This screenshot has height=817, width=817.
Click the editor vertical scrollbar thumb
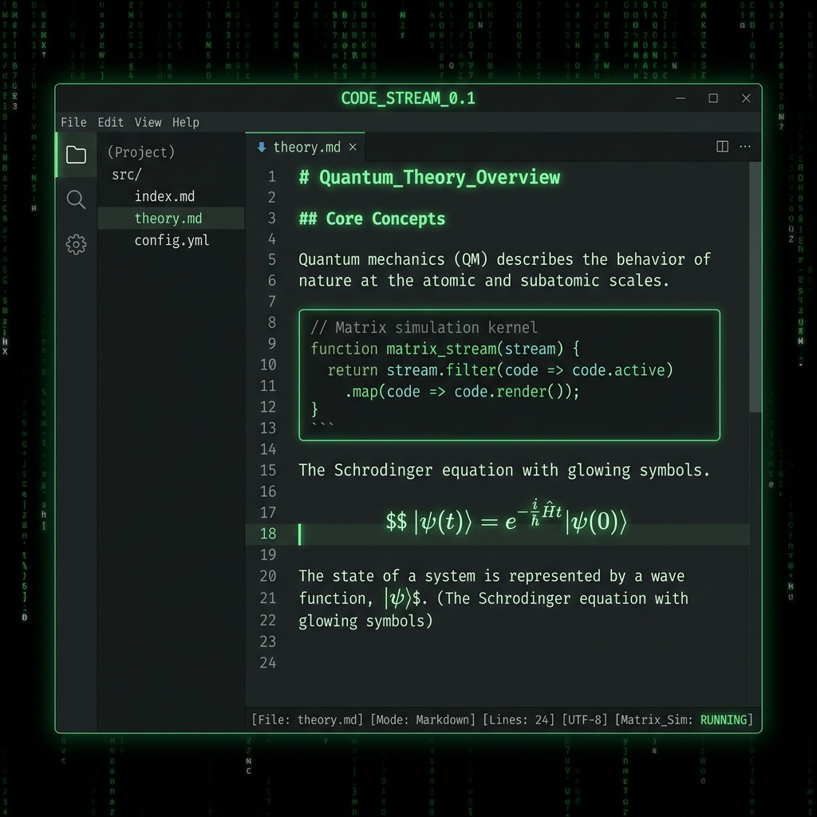tap(756, 286)
